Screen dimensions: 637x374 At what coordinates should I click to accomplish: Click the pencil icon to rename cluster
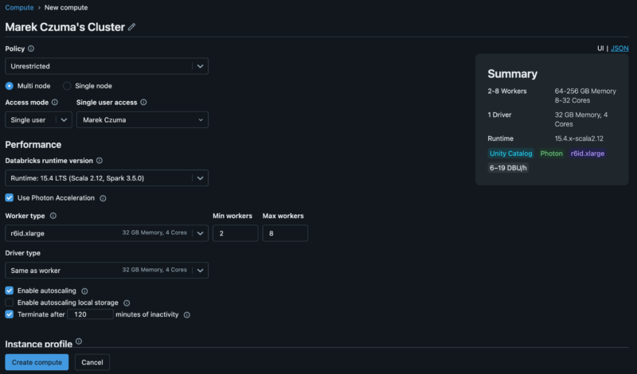(132, 27)
